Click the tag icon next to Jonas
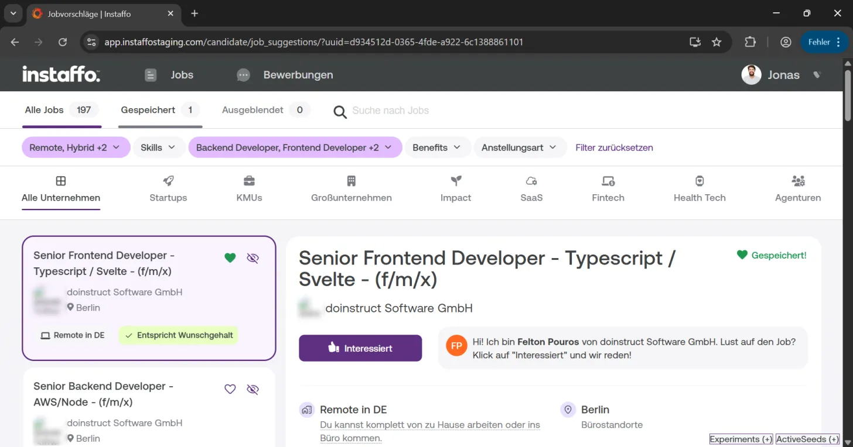This screenshot has height=447, width=853. 817,75
